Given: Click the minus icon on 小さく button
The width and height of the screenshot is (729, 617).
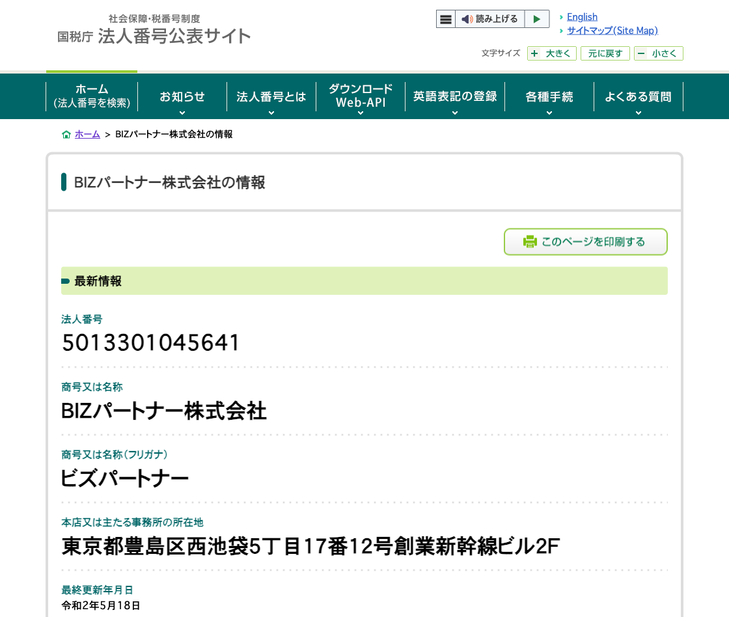Looking at the screenshot, I should tap(641, 53).
